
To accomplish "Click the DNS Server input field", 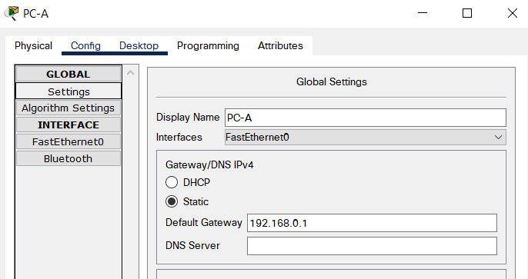I will [372, 246].
